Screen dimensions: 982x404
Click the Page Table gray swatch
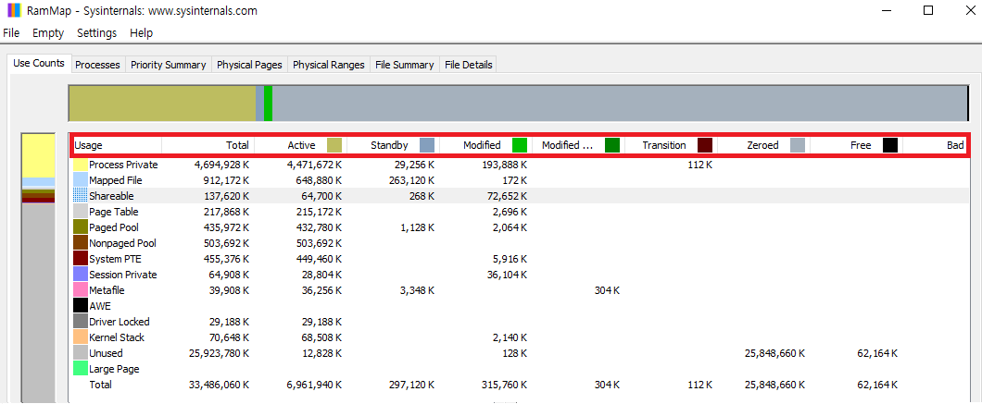point(81,212)
